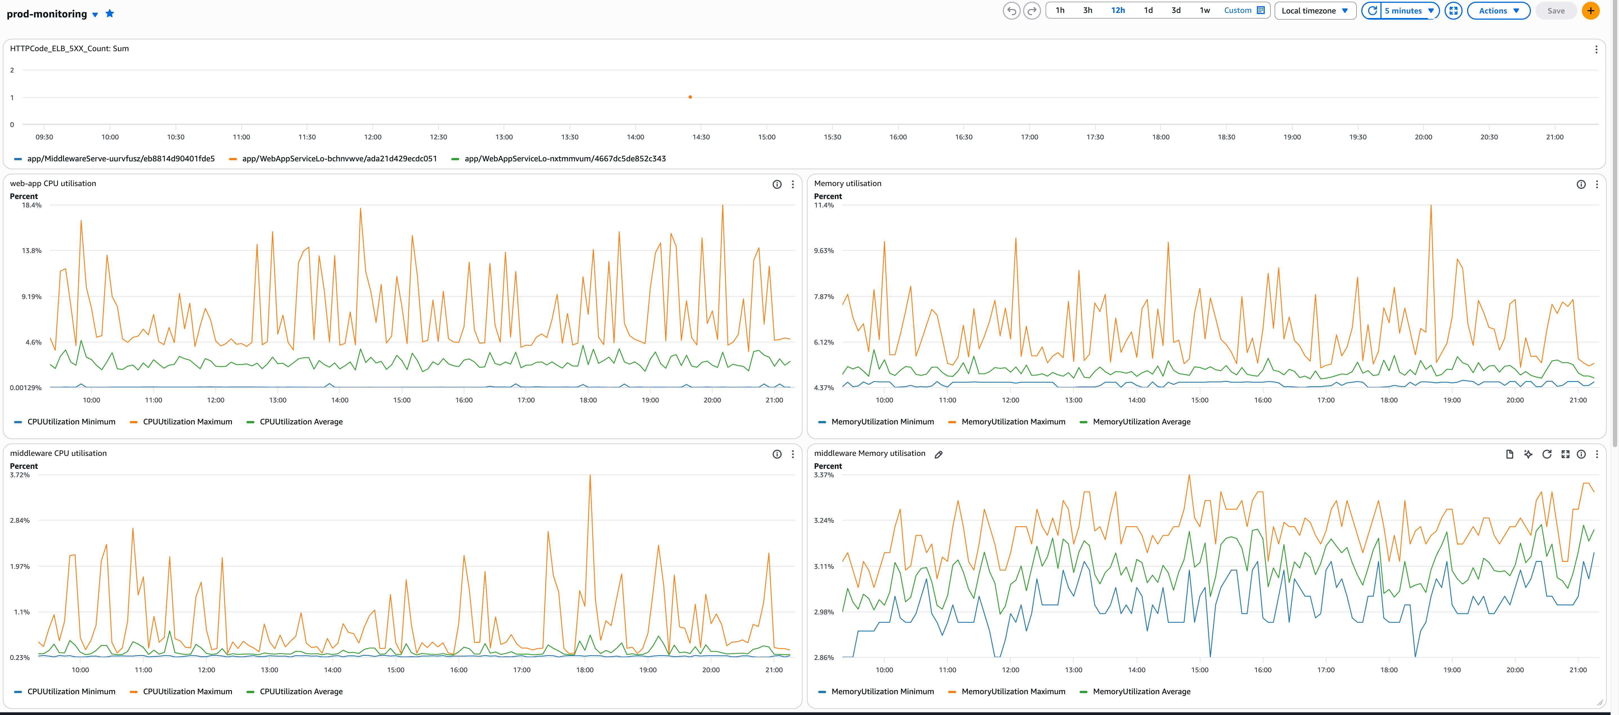Refresh the middleware Memory utilisation widget
Screen dimensions: 1619x715
tap(1547, 454)
